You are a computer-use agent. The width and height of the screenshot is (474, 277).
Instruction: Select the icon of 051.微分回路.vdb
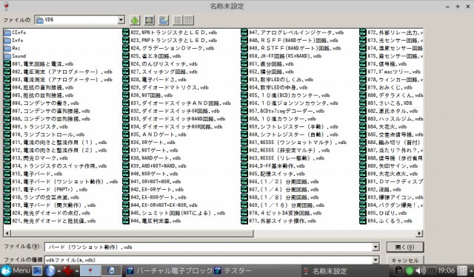pyautogui.click(x=244, y=64)
